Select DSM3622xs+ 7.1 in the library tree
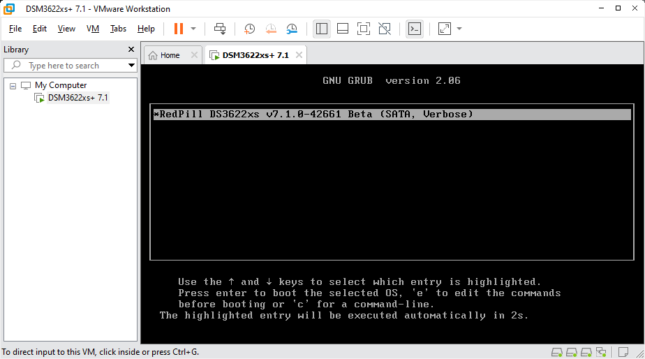The image size is (645, 359). pos(77,98)
